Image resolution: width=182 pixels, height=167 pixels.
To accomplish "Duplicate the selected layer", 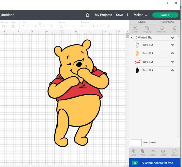I will pos(161,28).
